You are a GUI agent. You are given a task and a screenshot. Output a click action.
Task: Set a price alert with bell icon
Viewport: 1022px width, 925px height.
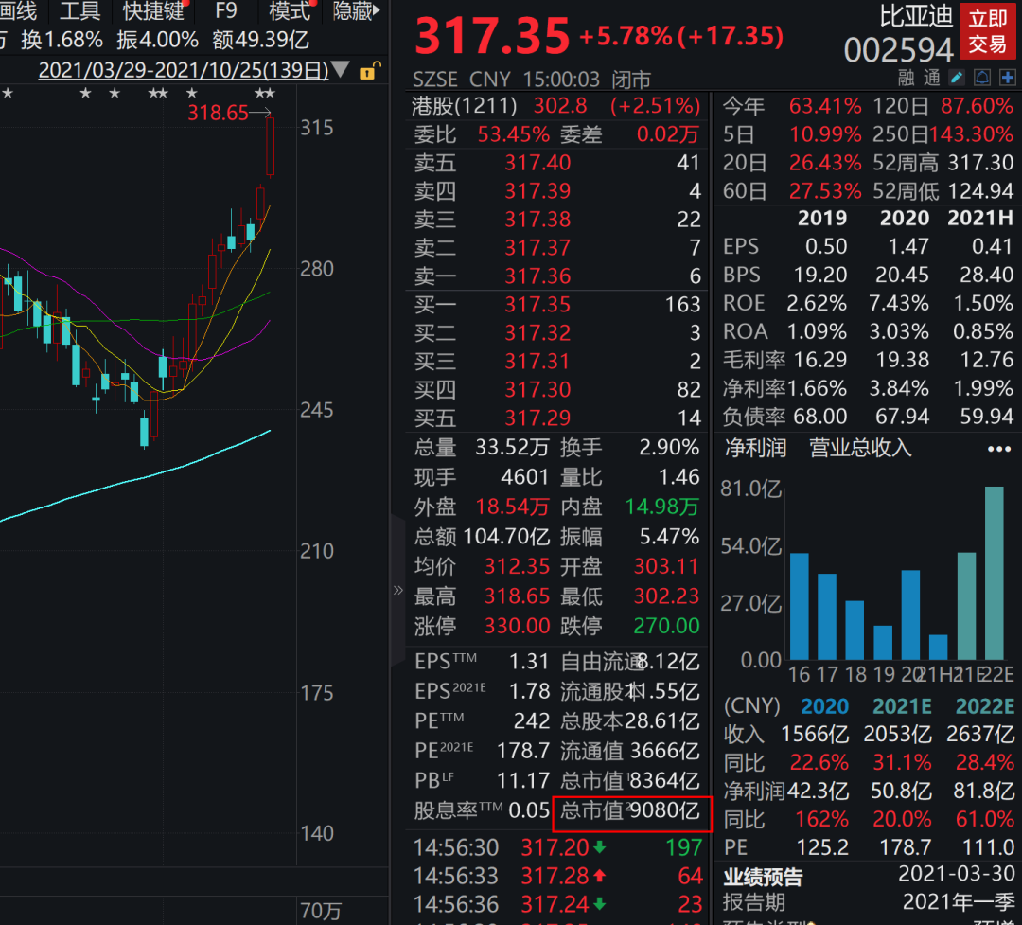(982, 79)
